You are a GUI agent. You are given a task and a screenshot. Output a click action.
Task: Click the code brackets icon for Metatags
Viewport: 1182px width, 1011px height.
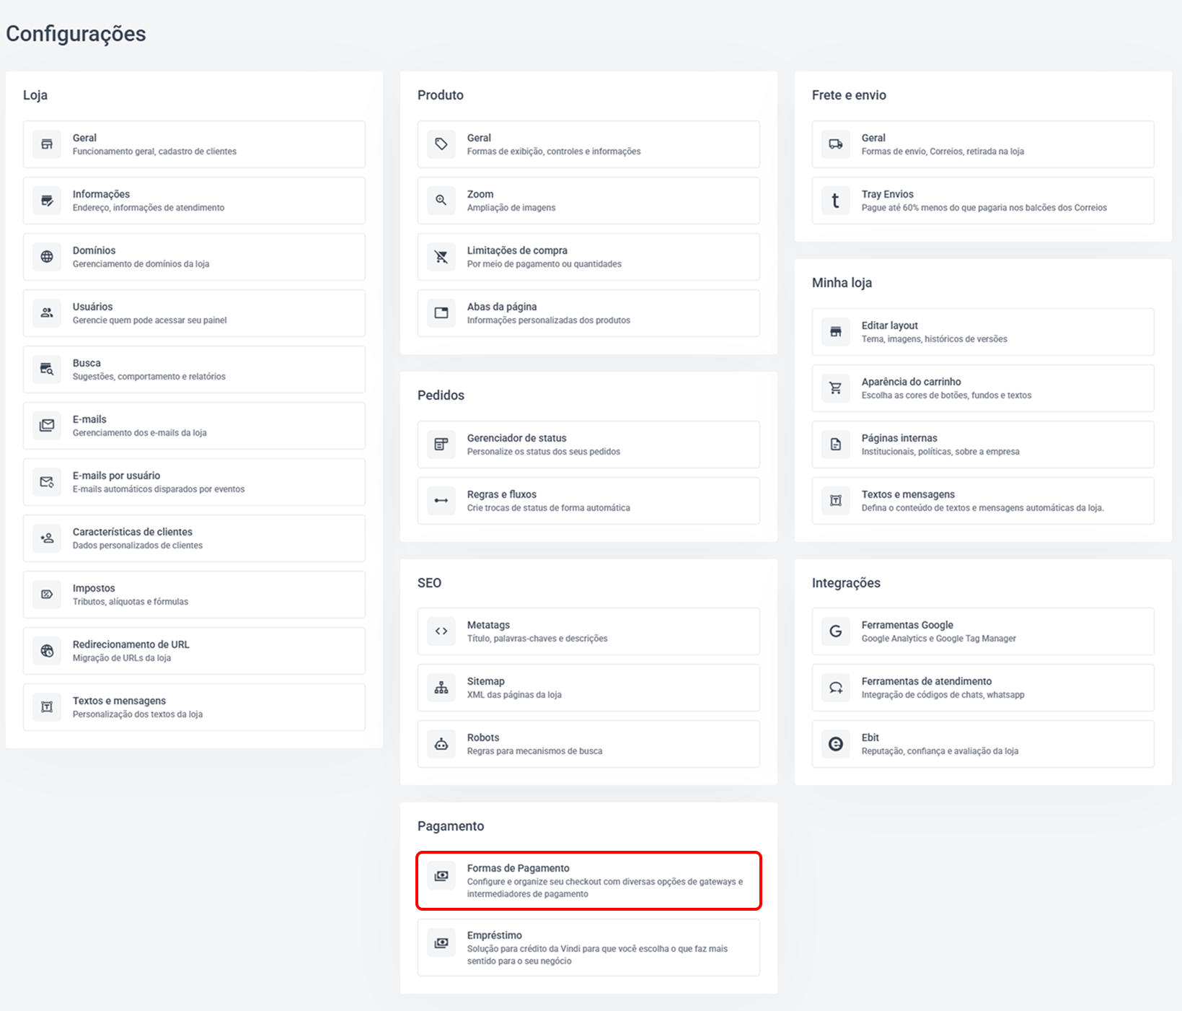point(441,631)
